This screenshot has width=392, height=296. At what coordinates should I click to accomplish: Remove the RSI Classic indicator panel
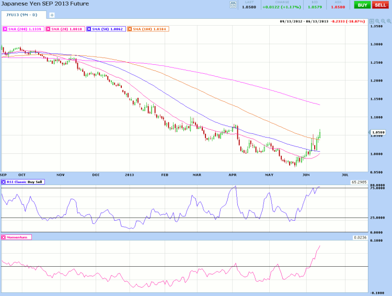pos(4,182)
